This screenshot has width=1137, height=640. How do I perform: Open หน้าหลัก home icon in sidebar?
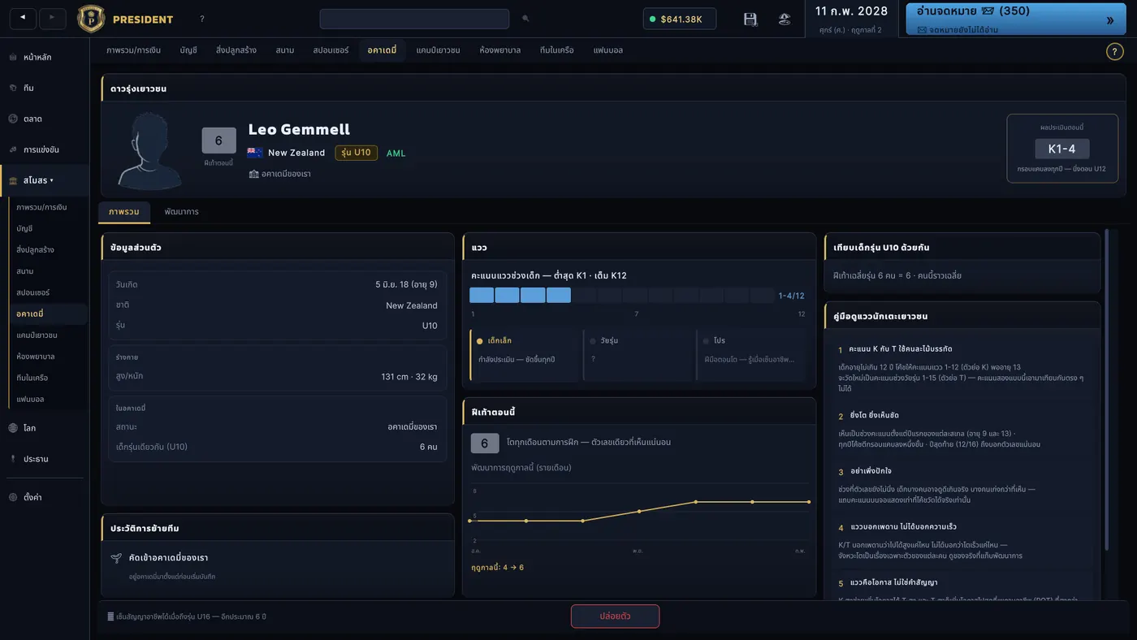[13, 58]
